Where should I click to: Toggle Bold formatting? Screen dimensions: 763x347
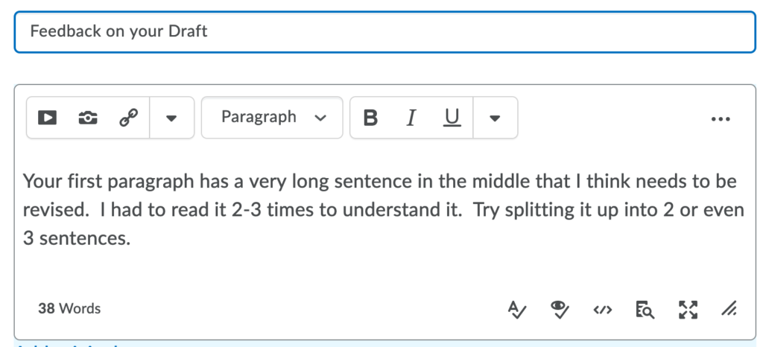[370, 118]
